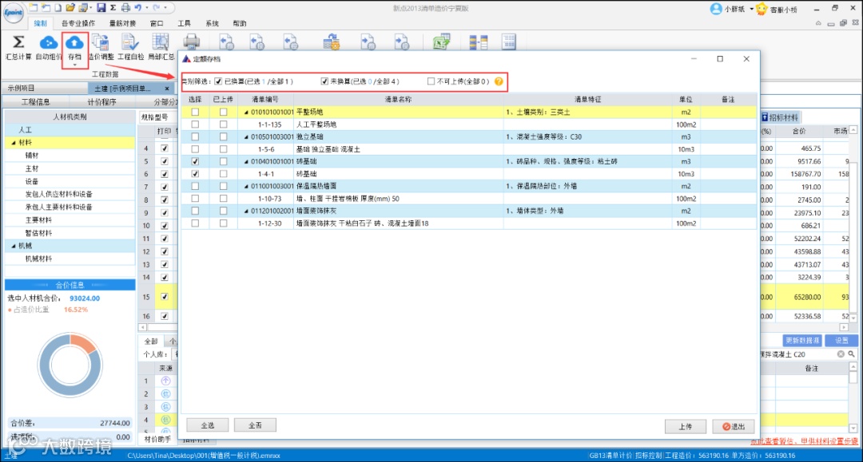Click the printer icon in the ribbon

191,42
